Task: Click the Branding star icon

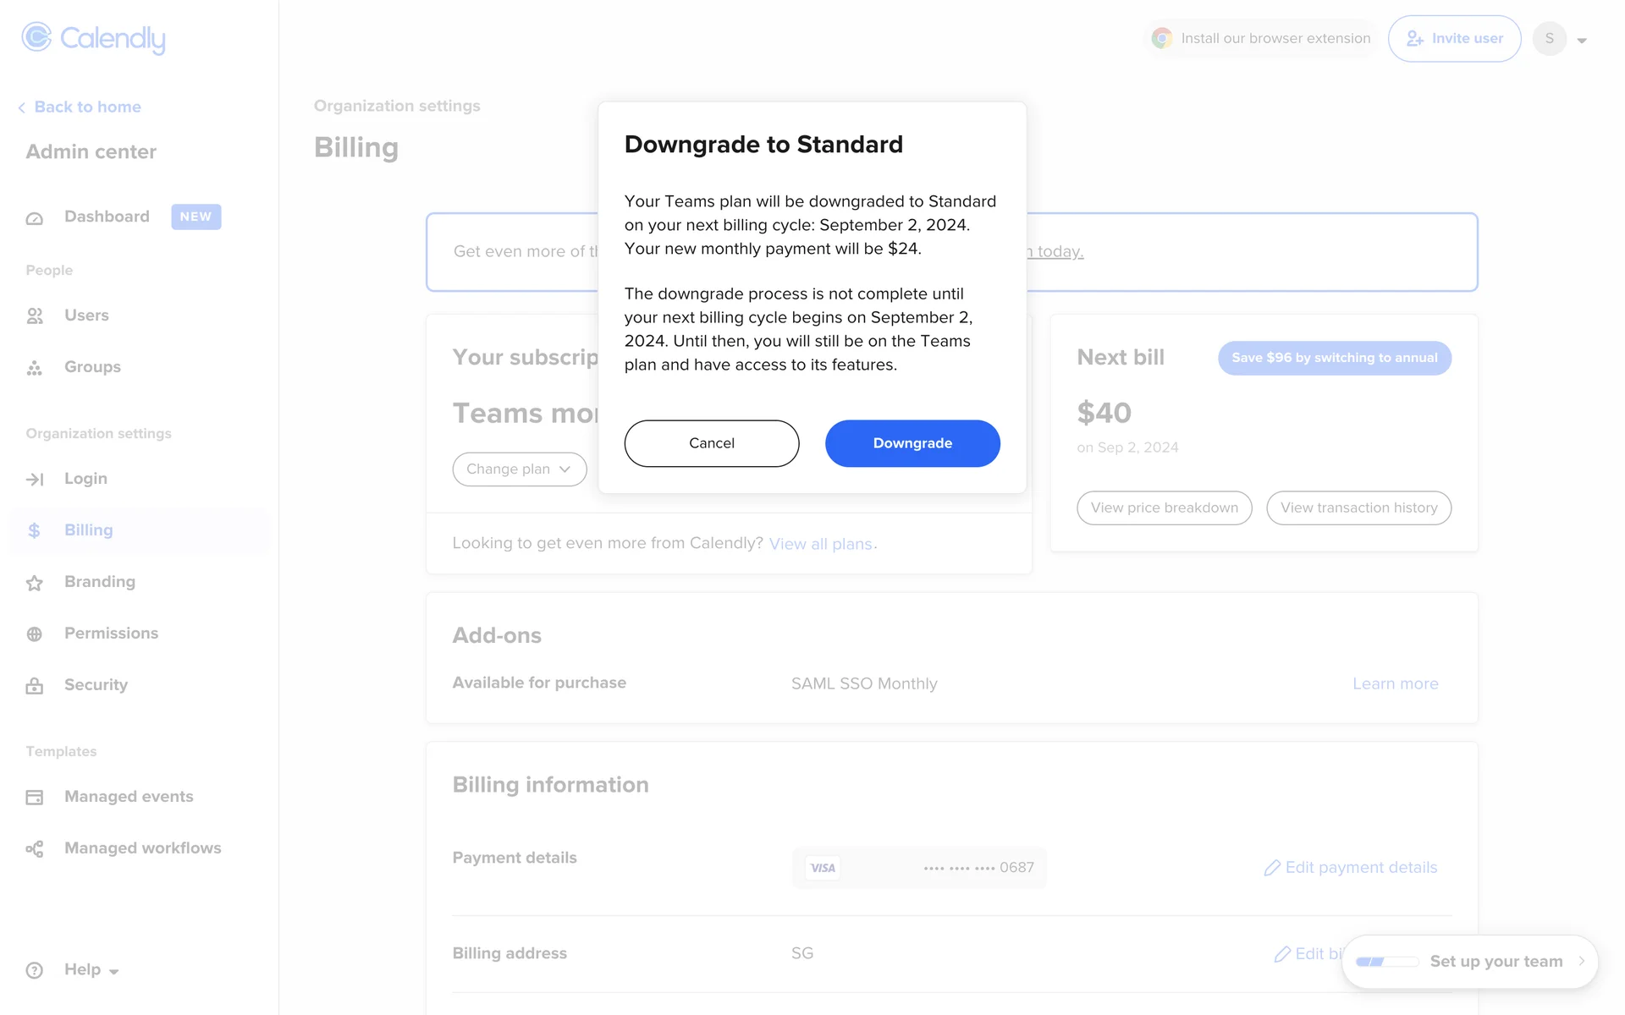Action: pos(35,583)
